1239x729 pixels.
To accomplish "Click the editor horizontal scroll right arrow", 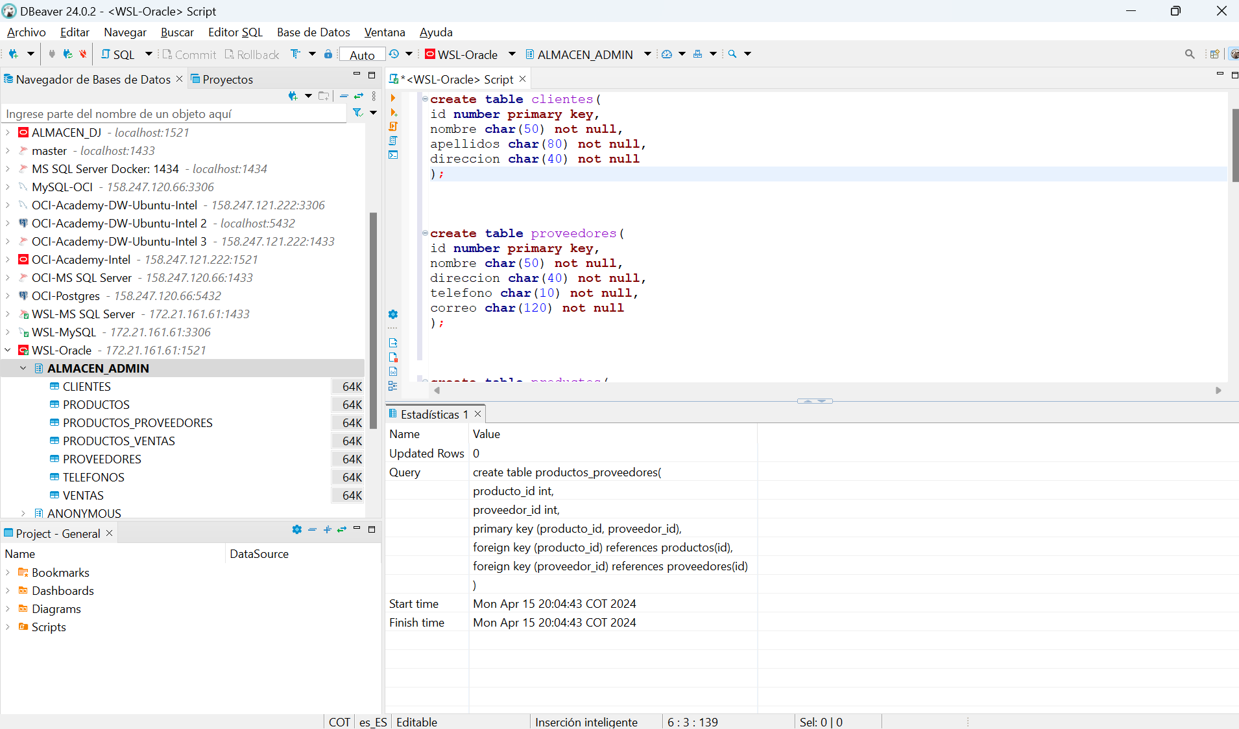I will (1218, 390).
